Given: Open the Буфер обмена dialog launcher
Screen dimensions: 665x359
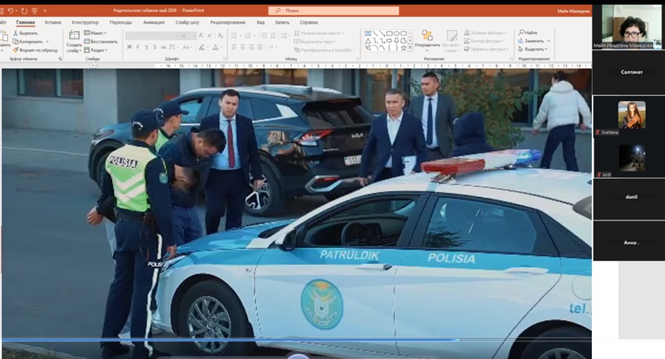Looking at the screenshot, I should pos(60,59).
